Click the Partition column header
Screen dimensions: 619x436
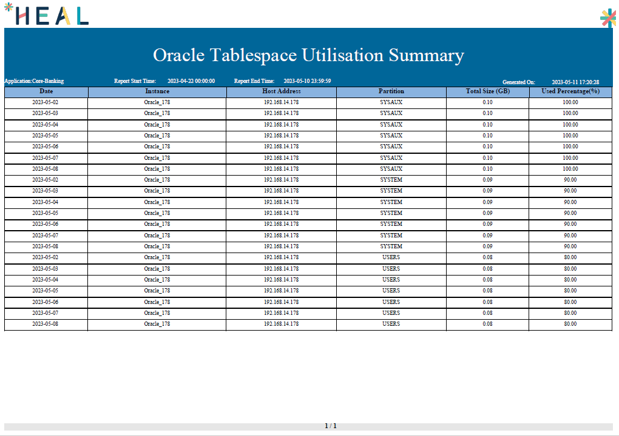(391, 91)
